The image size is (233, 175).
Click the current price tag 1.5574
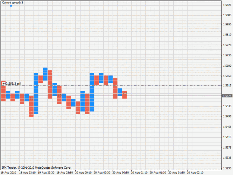tap(227, 96)
